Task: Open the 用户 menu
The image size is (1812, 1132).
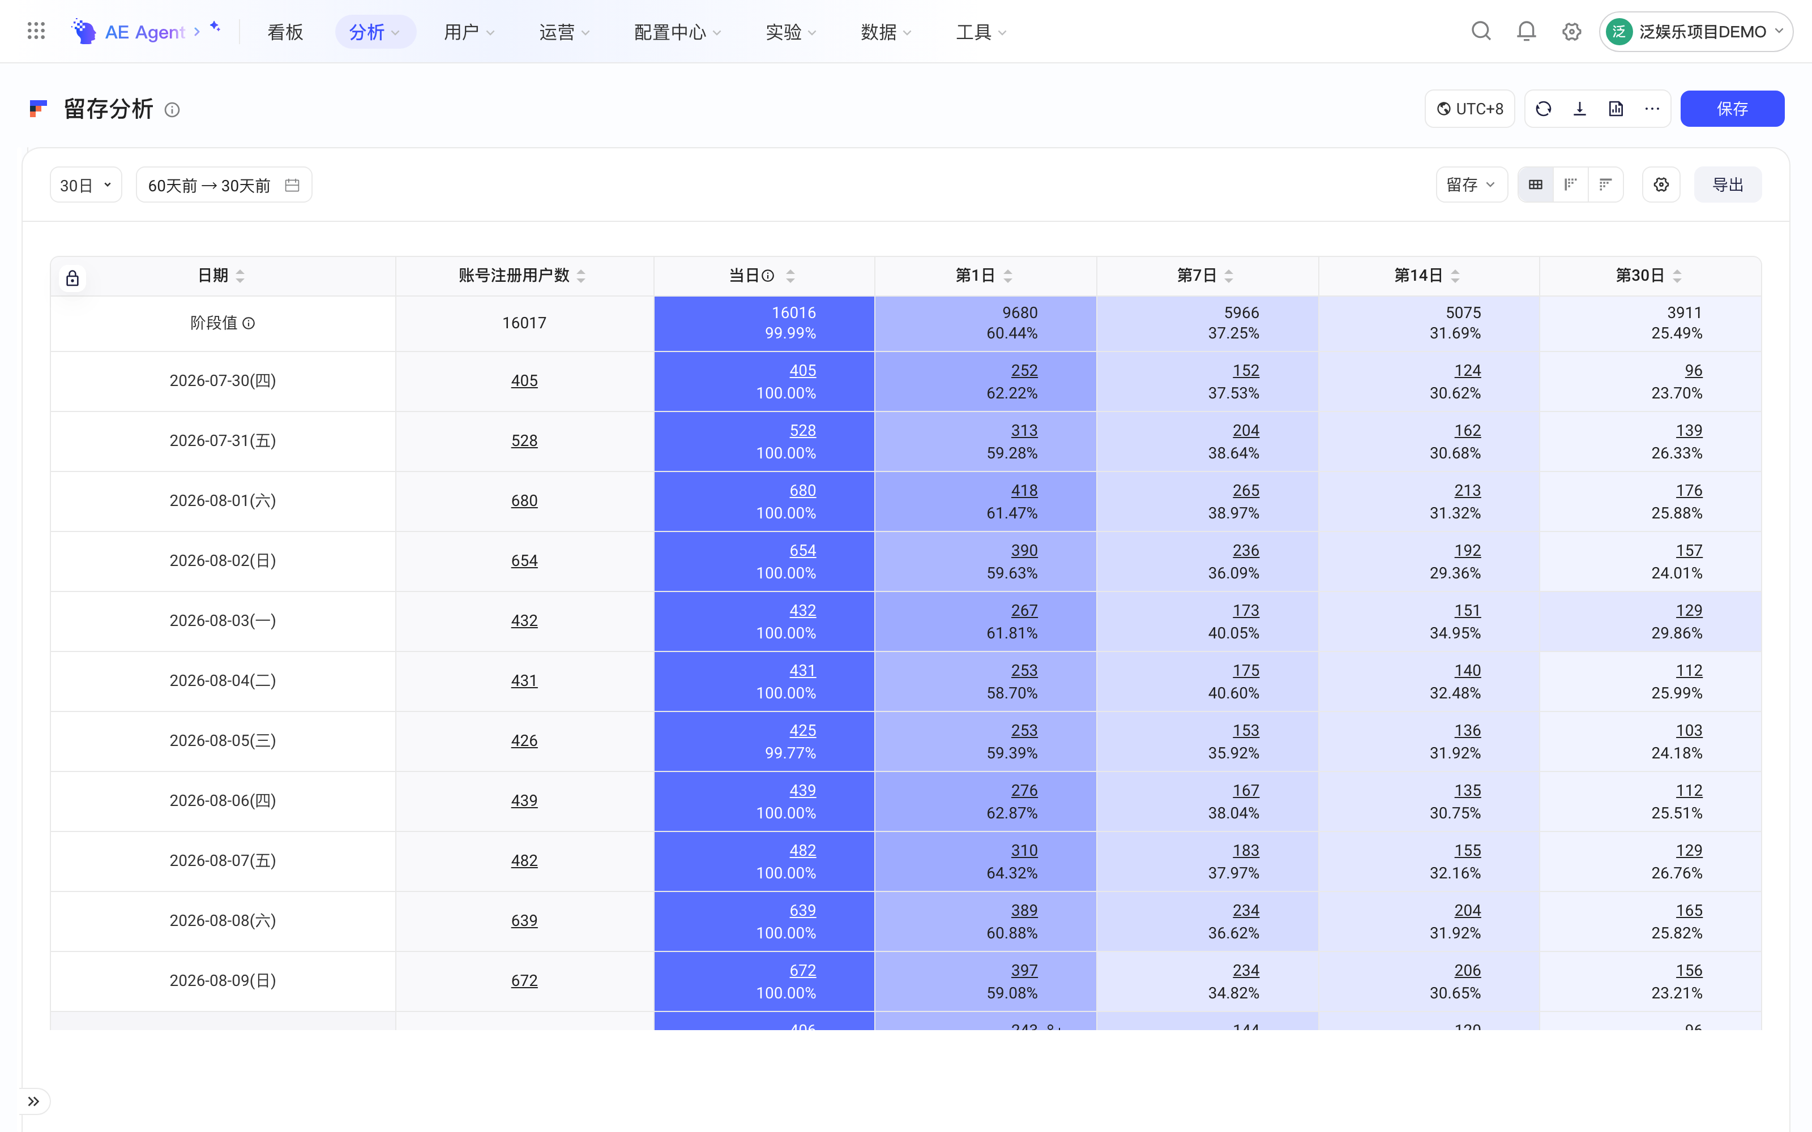Action: coord(469,32)
